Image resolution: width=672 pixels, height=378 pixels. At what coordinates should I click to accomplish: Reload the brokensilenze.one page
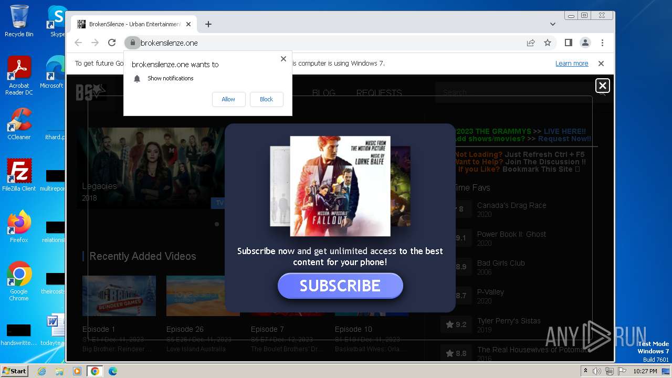tap(112, 43)
